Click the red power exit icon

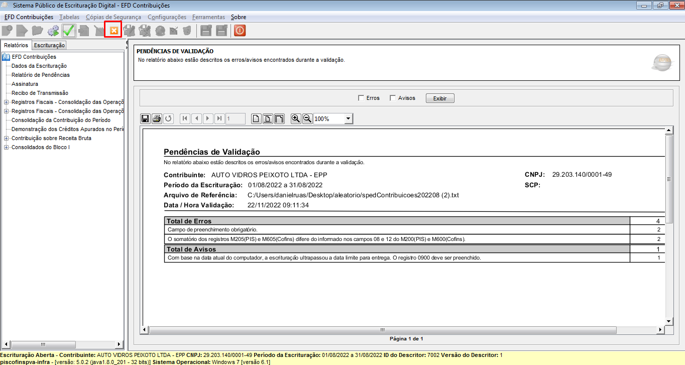[x=240, y=31]
